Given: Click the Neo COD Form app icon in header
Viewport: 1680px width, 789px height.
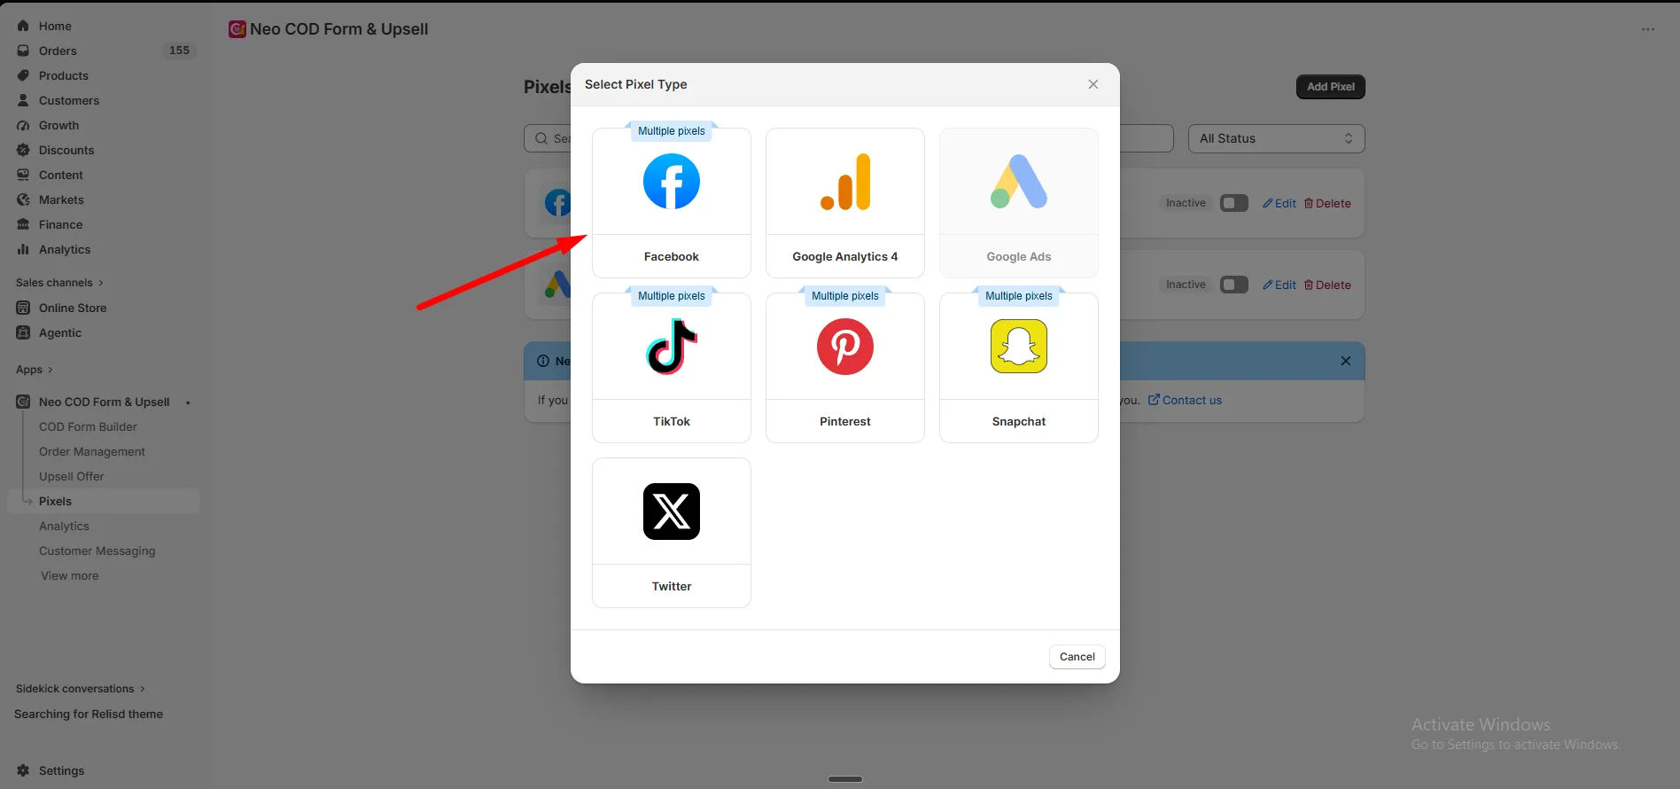Looking at the screenshot, I should coord(237,29).
